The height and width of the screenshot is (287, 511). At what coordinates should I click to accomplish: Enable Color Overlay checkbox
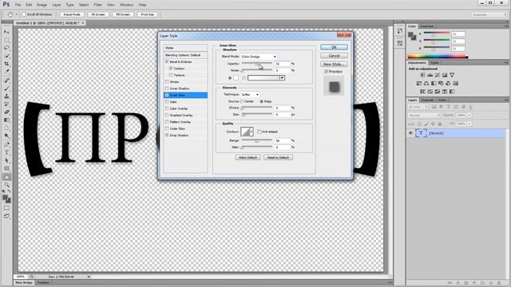tap(167, 108)
